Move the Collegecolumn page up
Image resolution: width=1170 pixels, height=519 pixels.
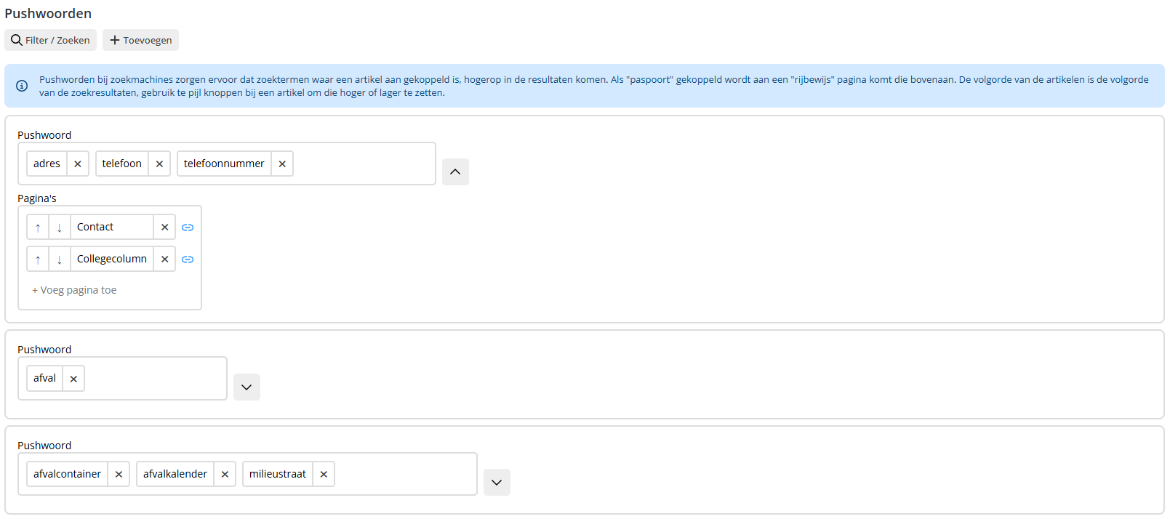pos(38,259)
